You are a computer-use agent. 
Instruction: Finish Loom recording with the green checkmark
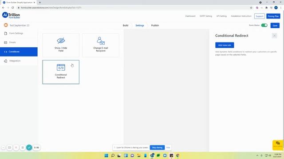[x=29, y=148]
